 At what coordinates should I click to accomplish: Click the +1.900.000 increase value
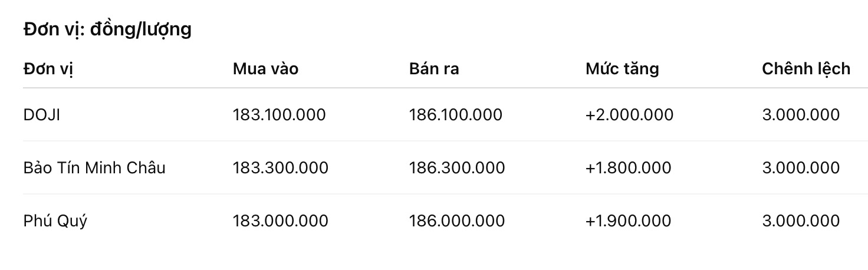(628, 221)
